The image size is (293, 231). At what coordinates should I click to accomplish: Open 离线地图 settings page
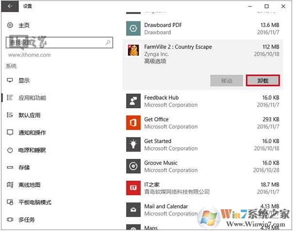[x=29, y=185]
